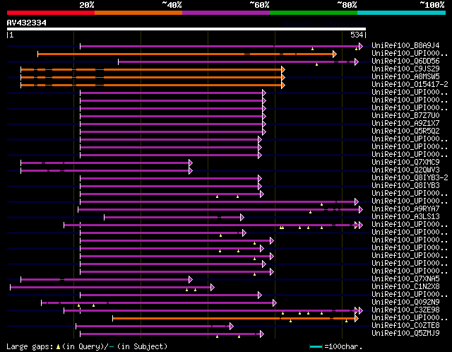
Task: Open the UniRef100_B7Z7U0 hit label
Action: coord(405,116)
